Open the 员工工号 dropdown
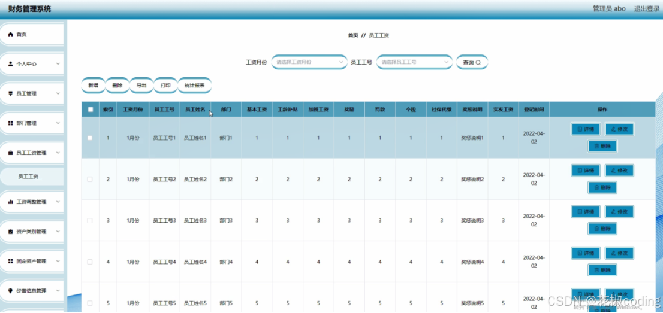This screenshot has height=313, width=663. pos(414,62)
